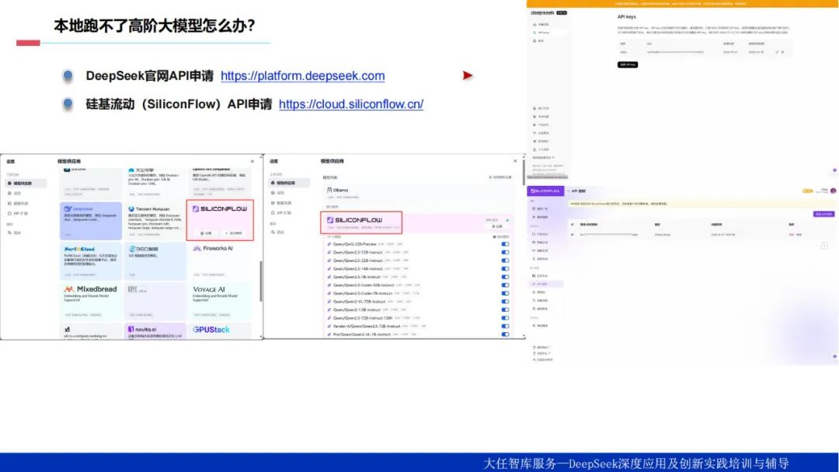
Task: Click Qwen/Qwen2.5-Coder-32B-Instruct model name
Action: 364,285
